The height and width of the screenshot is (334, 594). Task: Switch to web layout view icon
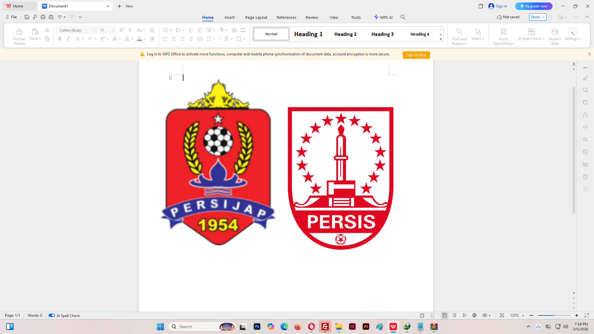(474, 315)
